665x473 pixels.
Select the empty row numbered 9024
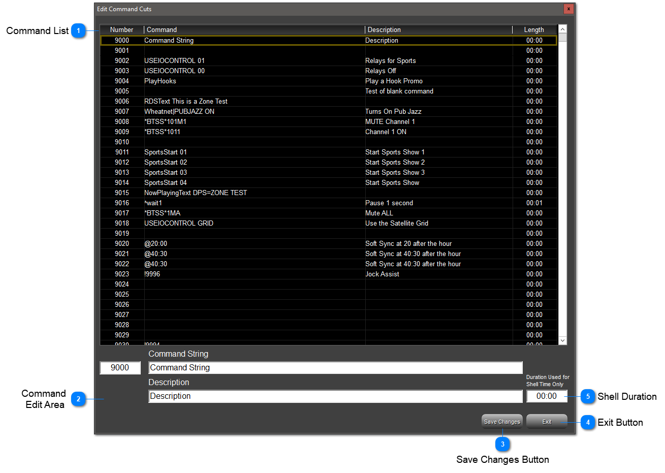329,285
